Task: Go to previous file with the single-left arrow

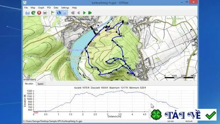Action: click(78, 13)
